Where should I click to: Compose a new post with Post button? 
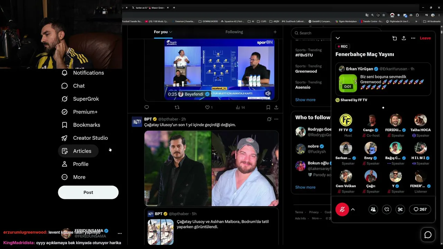point(88,192)
